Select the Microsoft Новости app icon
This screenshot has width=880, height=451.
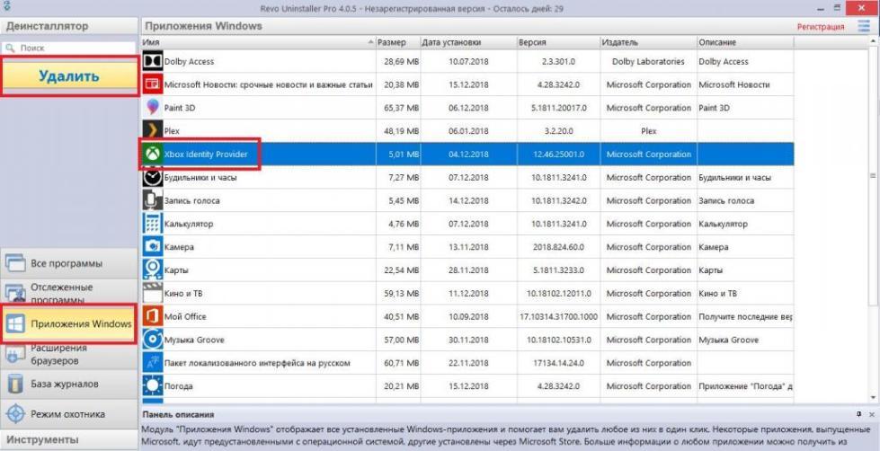click(x=152, y=84)
